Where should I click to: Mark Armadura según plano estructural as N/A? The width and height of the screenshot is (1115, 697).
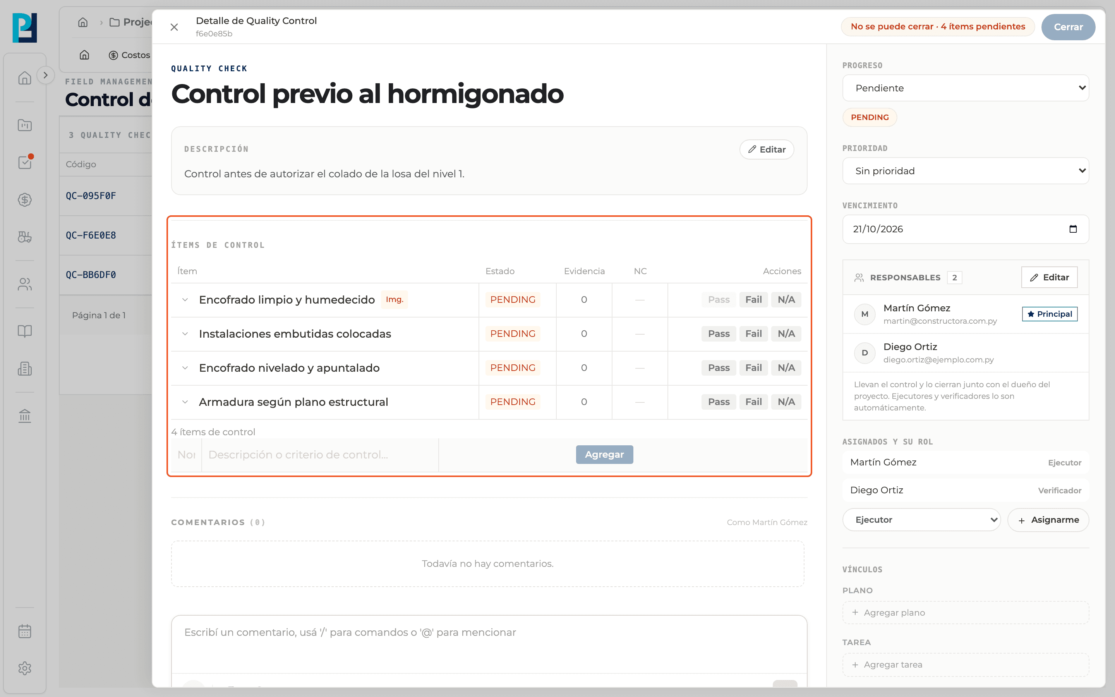coord(786,402)
